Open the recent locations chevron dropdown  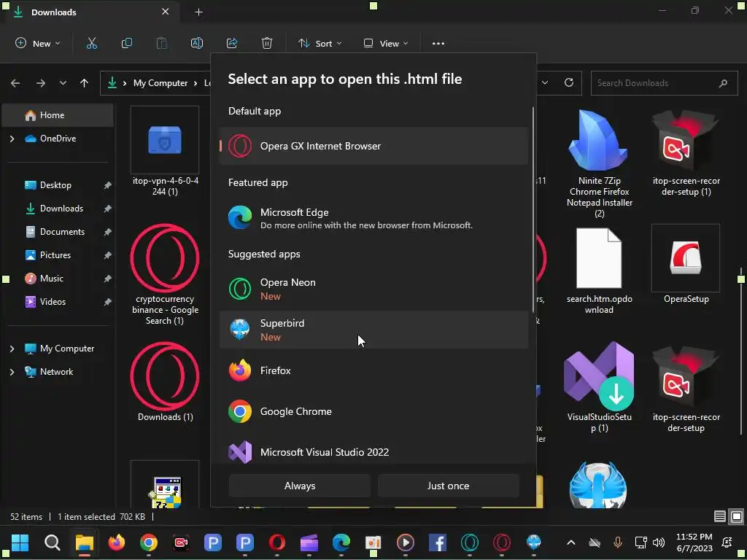point(63,83)
